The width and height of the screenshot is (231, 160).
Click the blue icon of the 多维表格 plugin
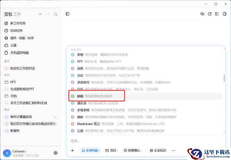click(x=73, y=110)
